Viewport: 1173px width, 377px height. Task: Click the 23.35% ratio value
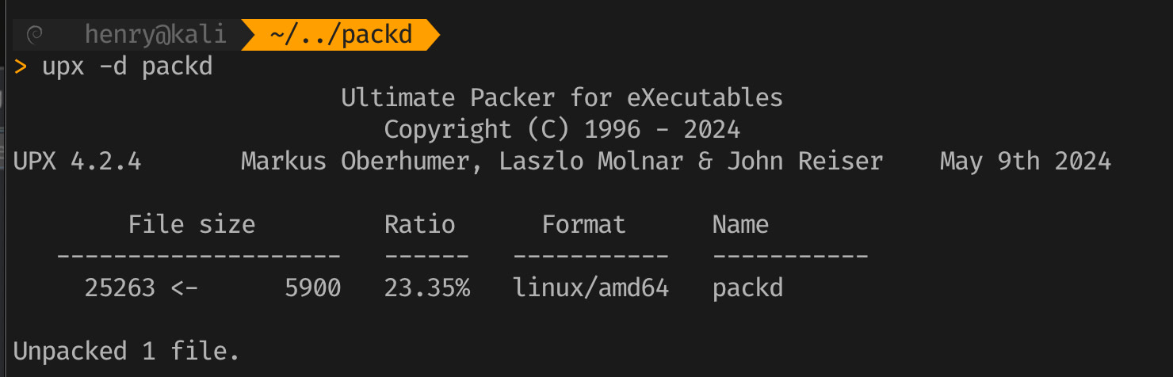click(426, 288)
